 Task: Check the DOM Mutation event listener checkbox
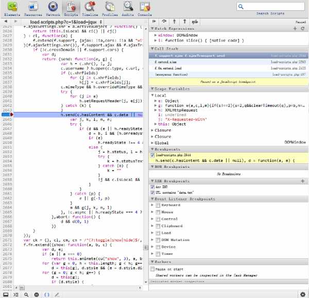tap(158, 240)
